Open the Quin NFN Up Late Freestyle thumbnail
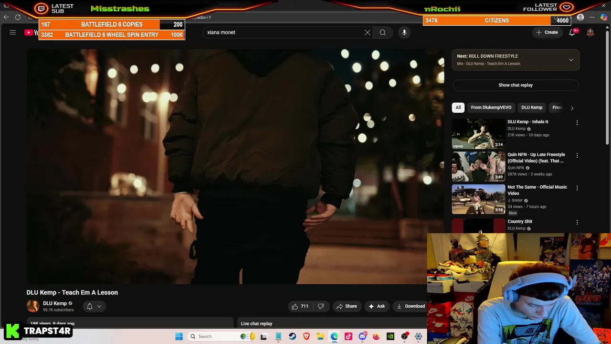611x344 pixels. click(478, 166)
